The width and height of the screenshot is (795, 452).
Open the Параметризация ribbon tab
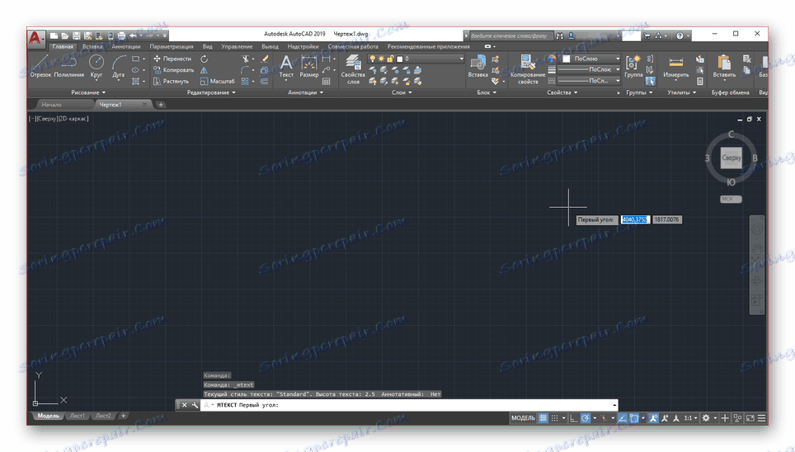tap(172, 47)
